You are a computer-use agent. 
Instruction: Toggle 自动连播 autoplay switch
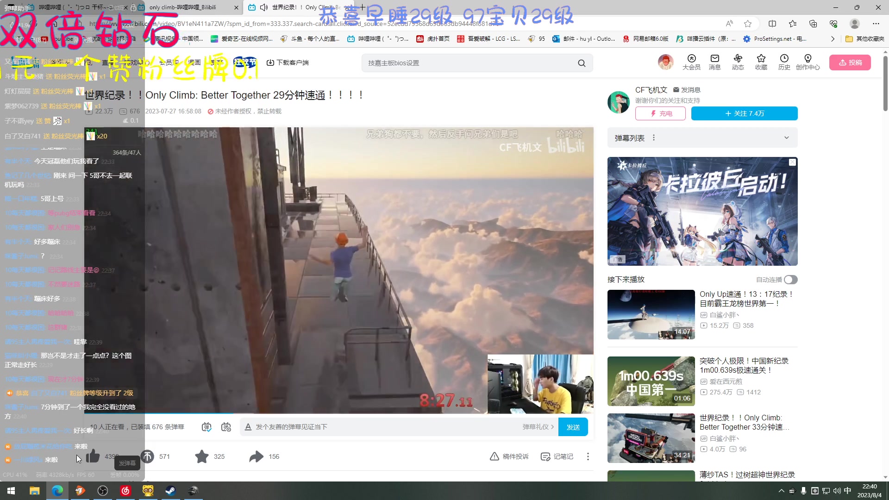pos(790,280)
